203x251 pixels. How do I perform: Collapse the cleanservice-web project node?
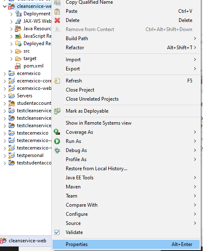[5, 6]
